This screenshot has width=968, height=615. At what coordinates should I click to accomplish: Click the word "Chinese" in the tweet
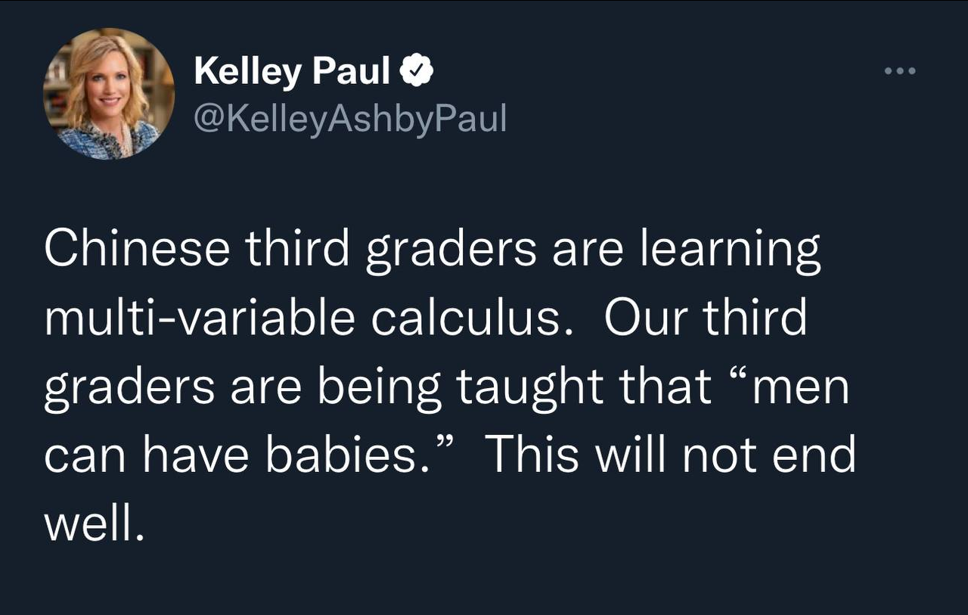pyautogui.click(x=136, y=250)
